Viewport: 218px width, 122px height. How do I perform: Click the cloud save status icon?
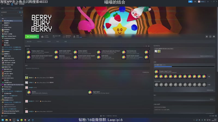[x=42, y=37]
